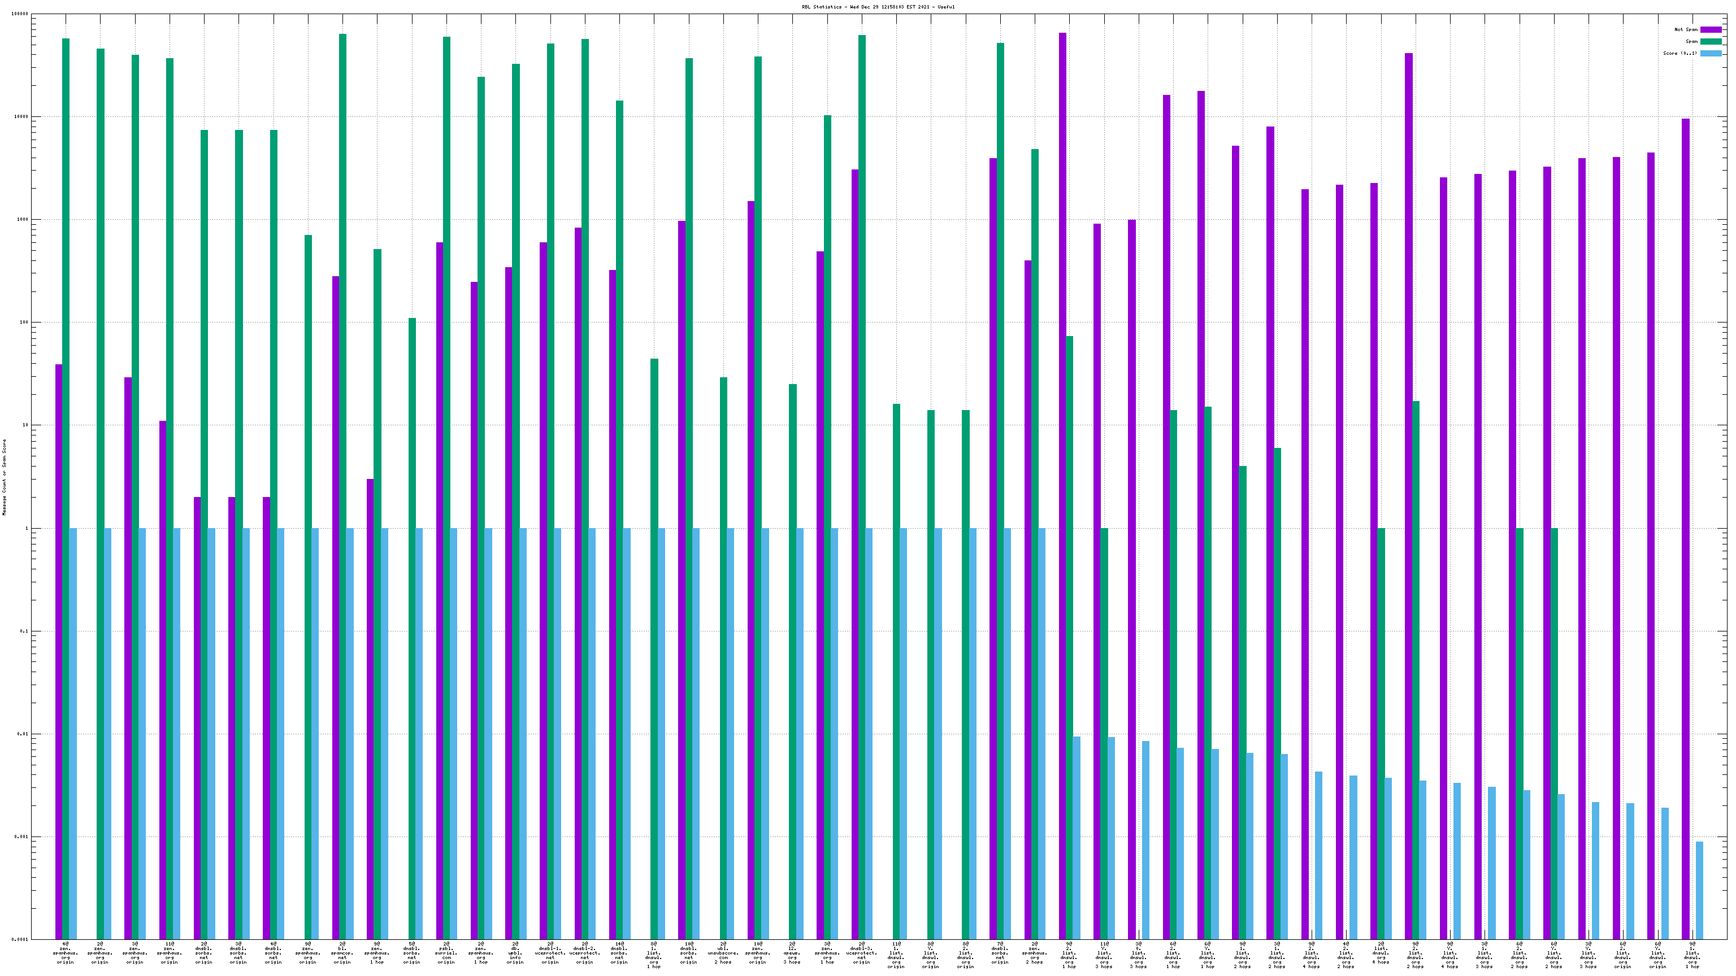This screenshot has height=976, width=1736.
Task: Click the 'Score (0..1)' legend text
Action: tap(1679, 53)
